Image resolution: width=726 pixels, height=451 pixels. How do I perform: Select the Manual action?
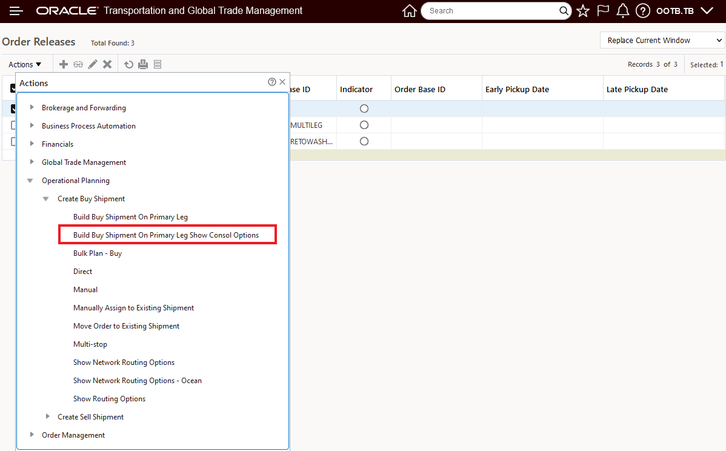click(85, 289)
